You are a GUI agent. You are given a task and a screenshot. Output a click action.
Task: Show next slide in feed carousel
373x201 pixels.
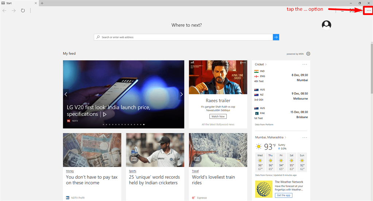point(181,94)
